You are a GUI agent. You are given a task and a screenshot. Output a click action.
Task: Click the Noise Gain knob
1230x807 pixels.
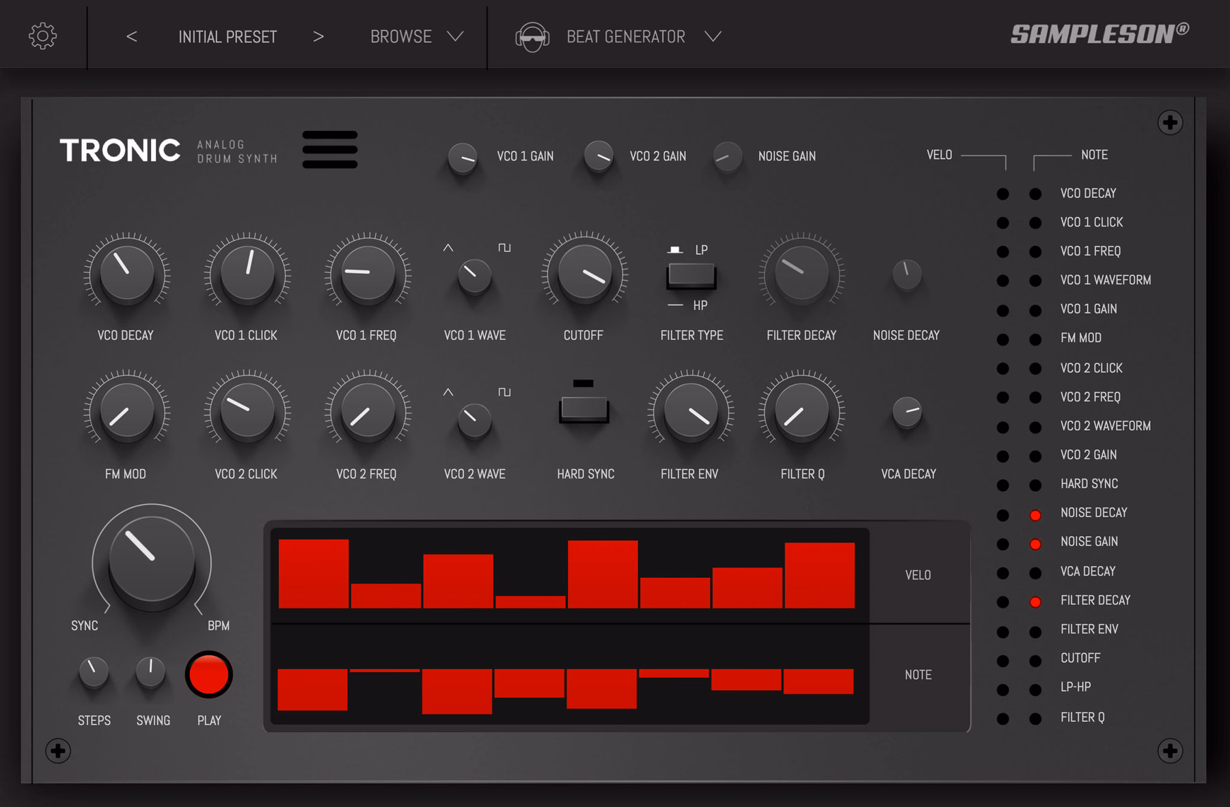pyautogui.click(x=728, y=157)
